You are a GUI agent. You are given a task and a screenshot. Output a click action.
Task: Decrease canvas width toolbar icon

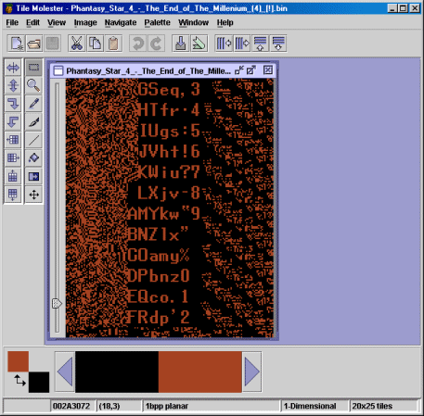pyautogui.click(x=224, y=44)
